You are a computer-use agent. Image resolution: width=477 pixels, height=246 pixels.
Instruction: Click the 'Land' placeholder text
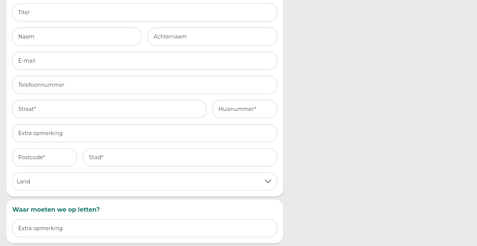pyautogui.click(x=23, y=181)
